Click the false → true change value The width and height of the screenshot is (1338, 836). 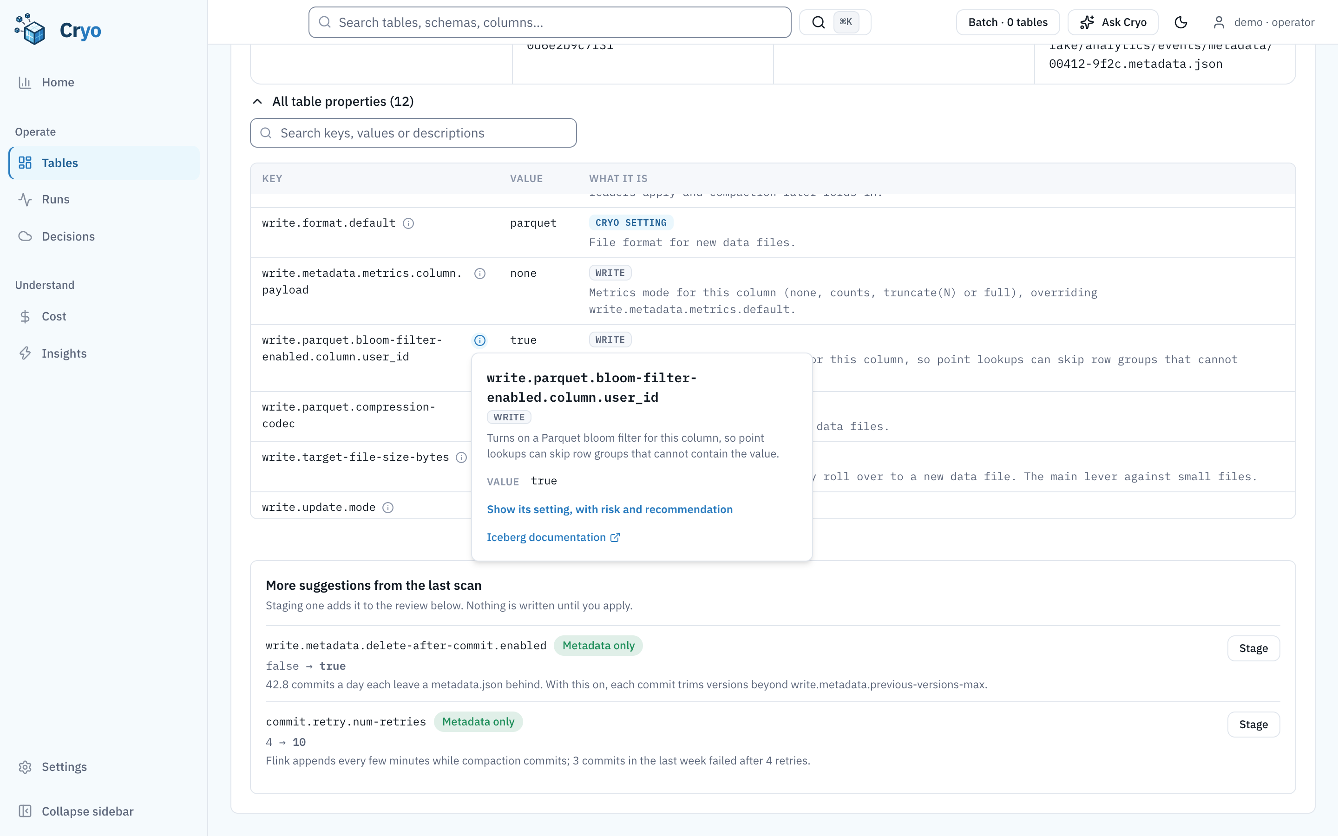pos(305,666)
